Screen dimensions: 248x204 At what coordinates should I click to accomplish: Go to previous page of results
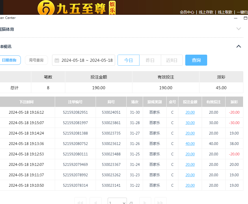point(96,202)
